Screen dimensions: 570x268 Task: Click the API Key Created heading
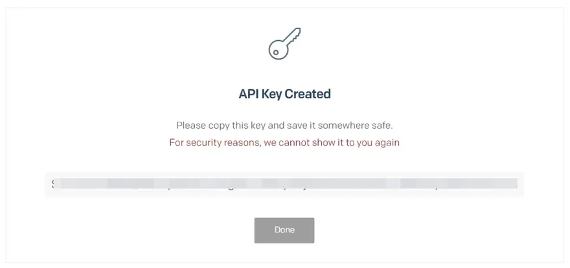coord(284,94)
